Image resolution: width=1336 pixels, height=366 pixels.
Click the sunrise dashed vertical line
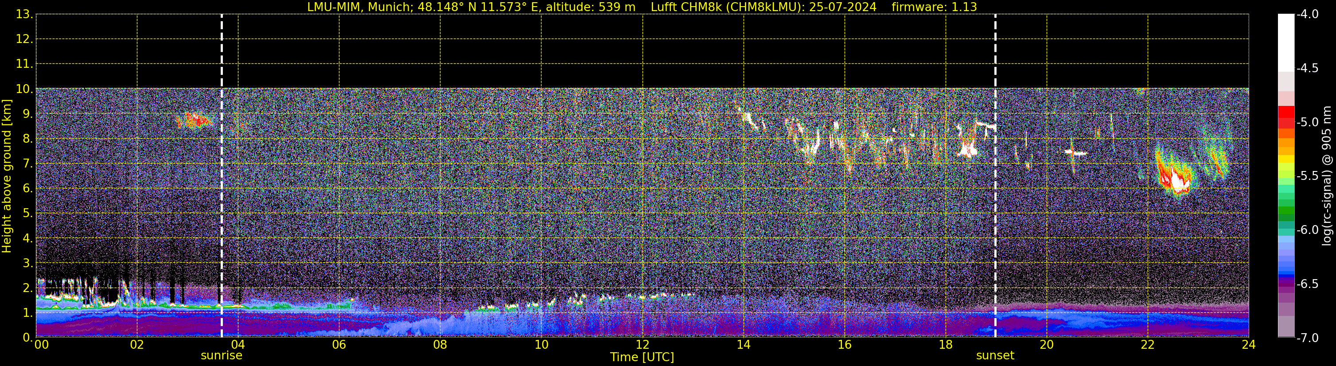(222, 176)
